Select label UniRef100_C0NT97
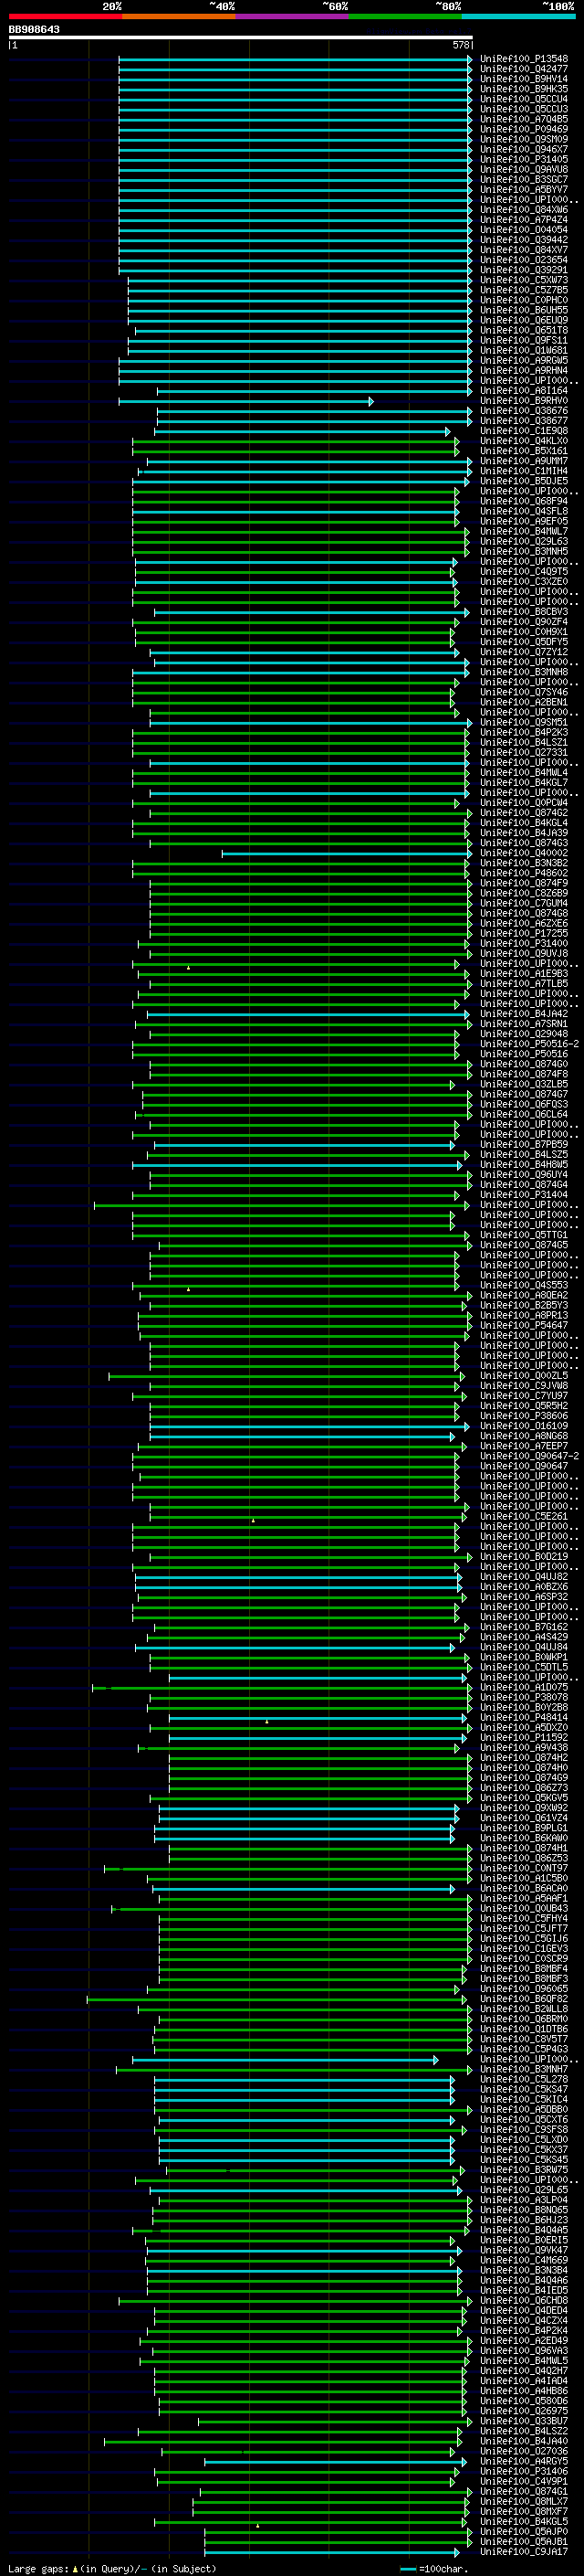The height and width of the screenshot is (2576, 584). (x=524, y=1868)
